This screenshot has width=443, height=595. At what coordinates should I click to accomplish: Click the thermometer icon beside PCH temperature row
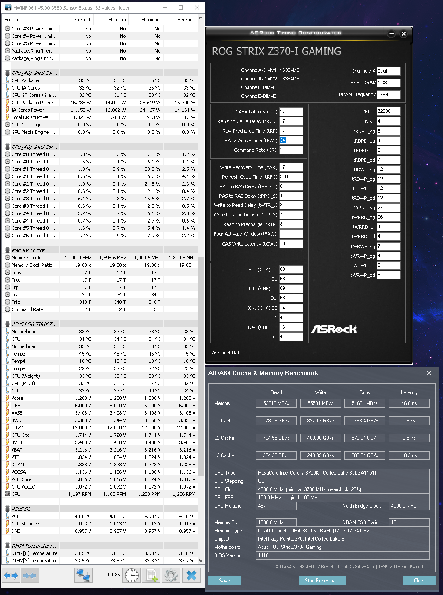(x=7, y=516)
